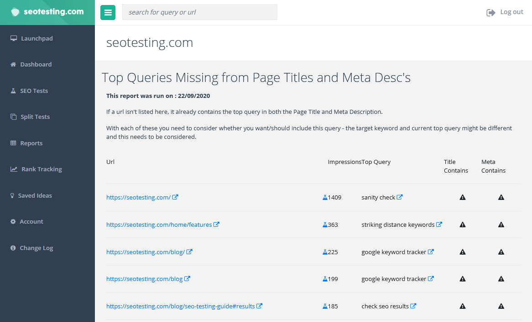Open external link icon beside check seo results

tap(413, 306)
